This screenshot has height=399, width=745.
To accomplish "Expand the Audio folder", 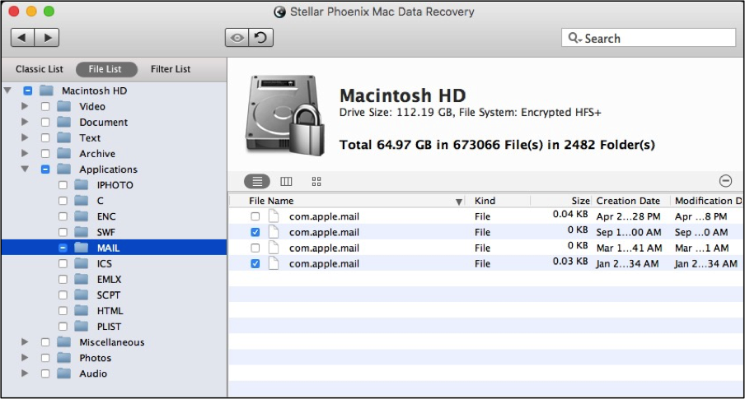I will 25,373.
